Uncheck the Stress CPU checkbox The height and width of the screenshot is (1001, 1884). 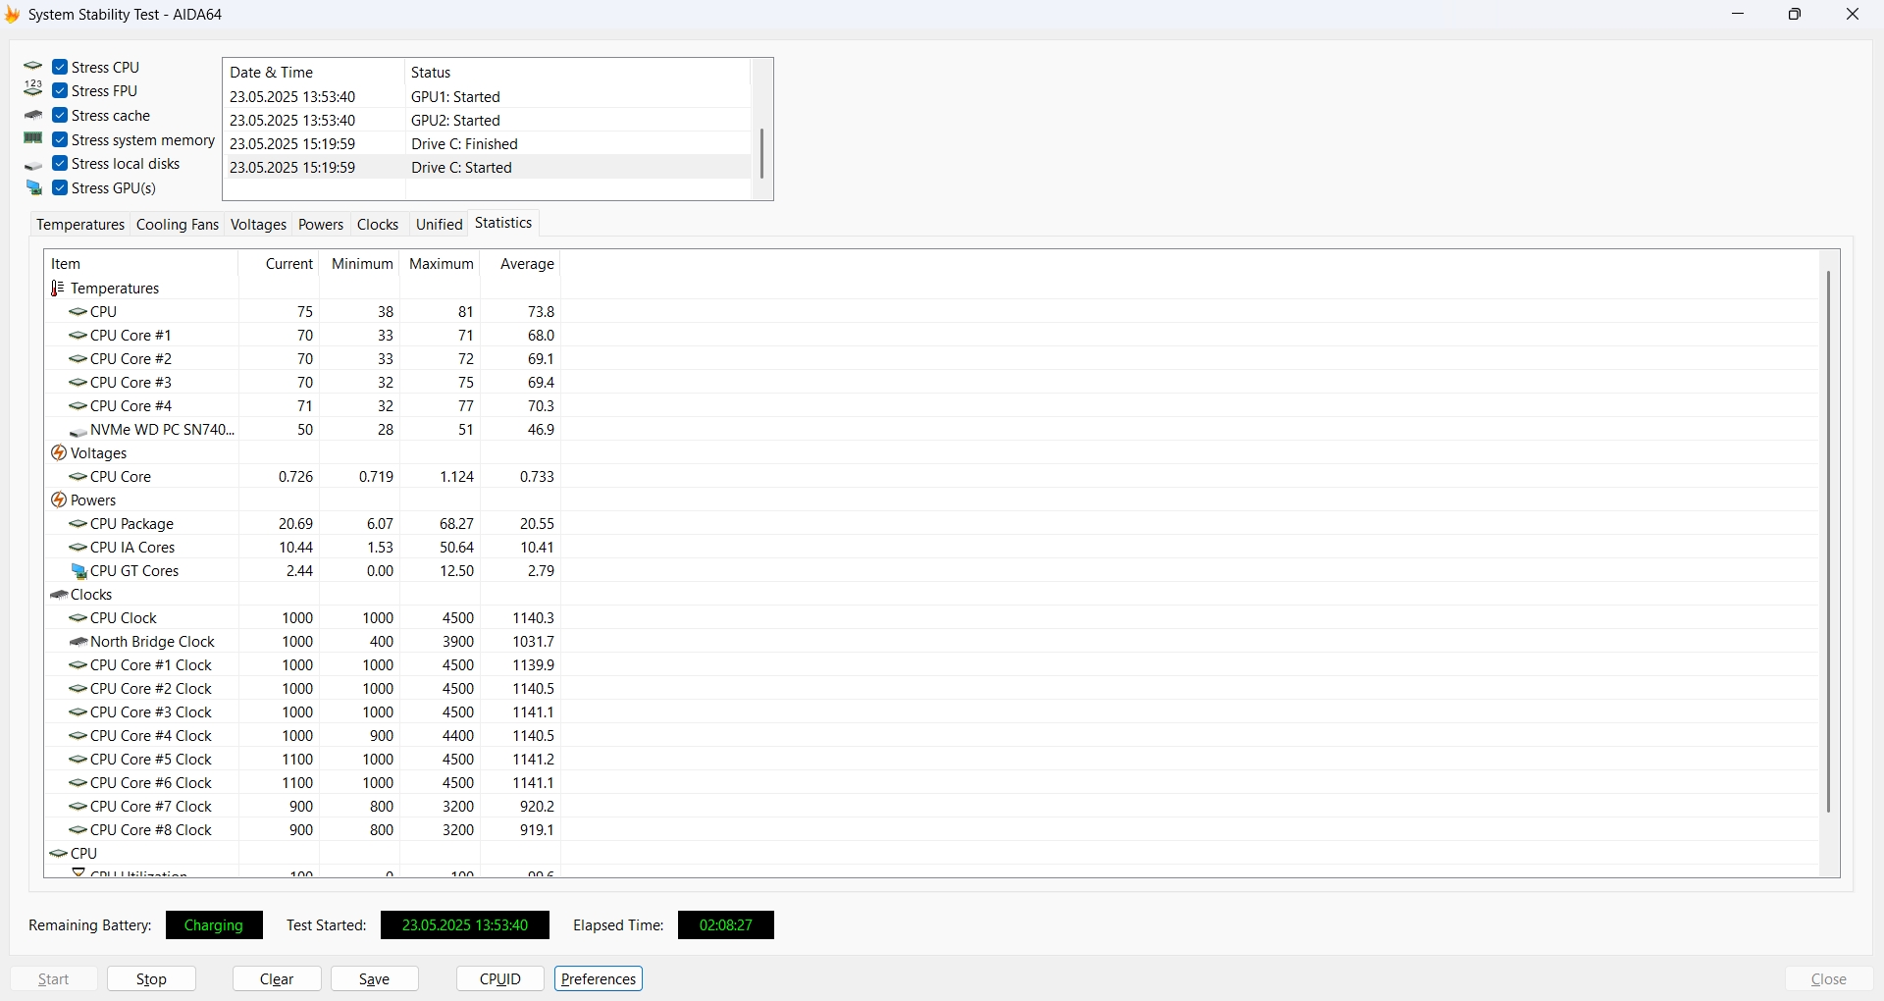pos(60,67)
